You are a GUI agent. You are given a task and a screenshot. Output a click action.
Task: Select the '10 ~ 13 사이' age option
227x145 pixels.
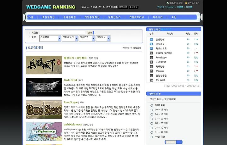152,110
